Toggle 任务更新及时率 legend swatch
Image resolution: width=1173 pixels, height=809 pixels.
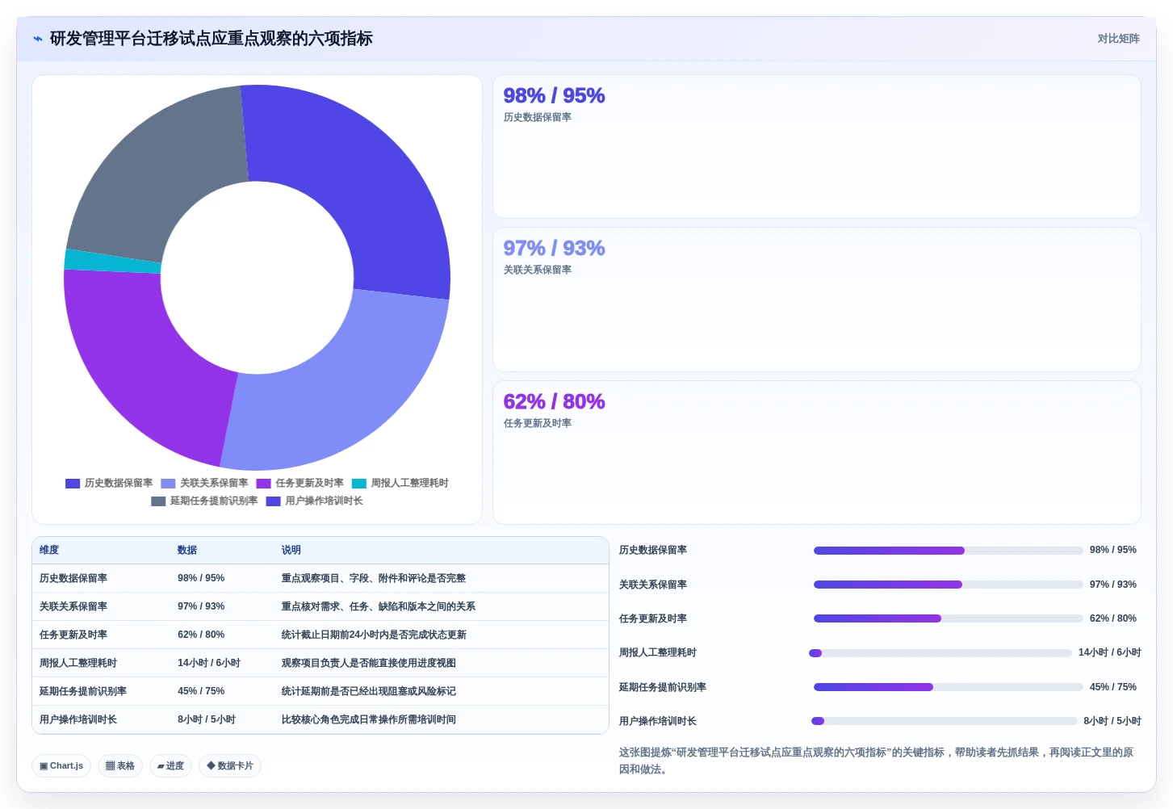click(263, 484)
